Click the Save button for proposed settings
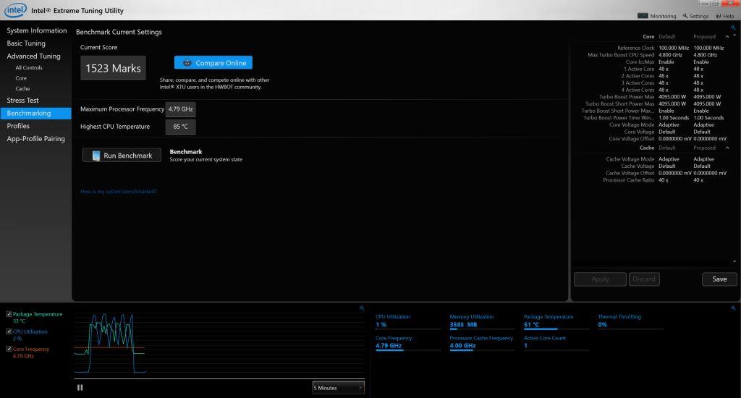Image resolution: width=741 pixels, height=398 pixels. [719, 279]
